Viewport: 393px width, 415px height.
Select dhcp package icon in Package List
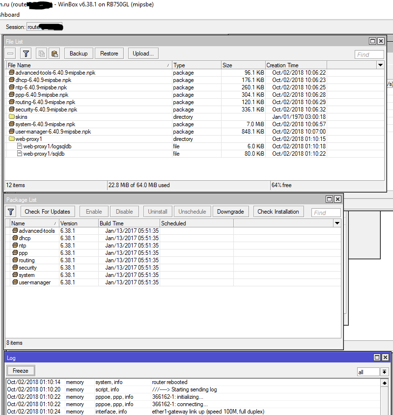pyautogui.click(x=15, y=238)
